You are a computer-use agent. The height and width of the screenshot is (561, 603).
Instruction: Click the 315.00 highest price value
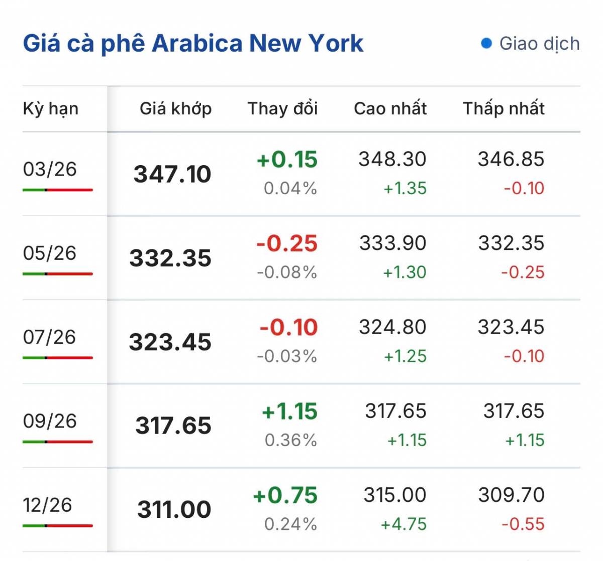(395, 495)
